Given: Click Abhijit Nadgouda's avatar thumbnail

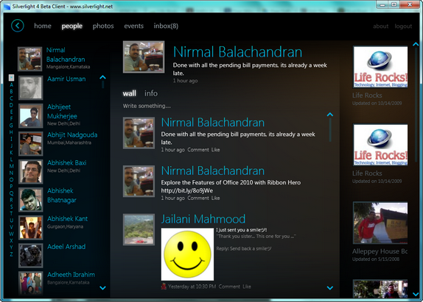Looking at the screenshot, I should (31, 144).
